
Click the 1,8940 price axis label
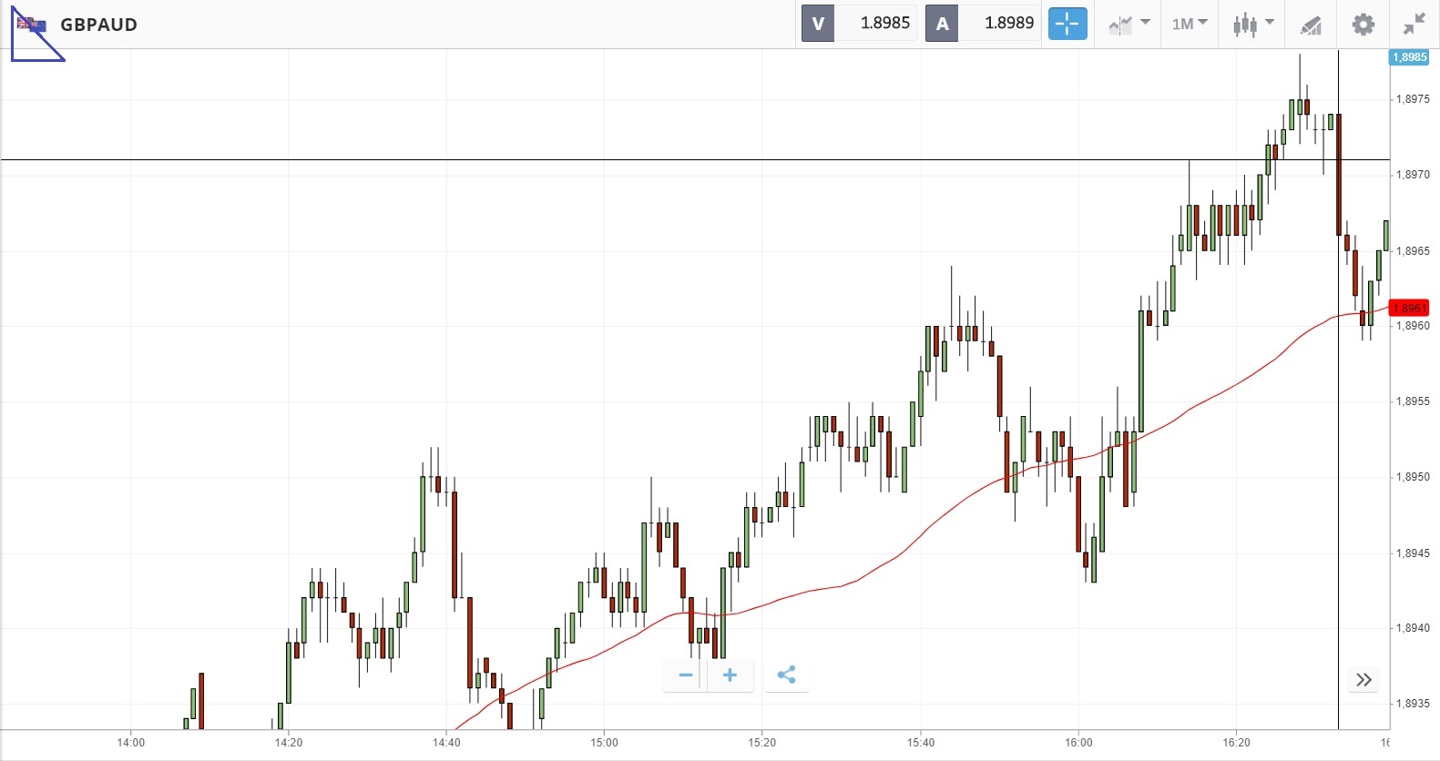pos(1413,628)
